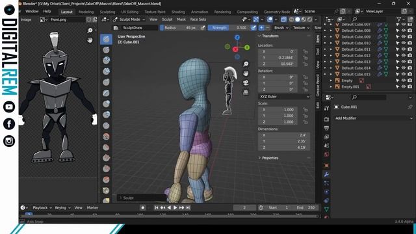Click the 3D viewport zoom magnifier icon
416x234 pixels.
pyautogui.click(x=246, y=64)
